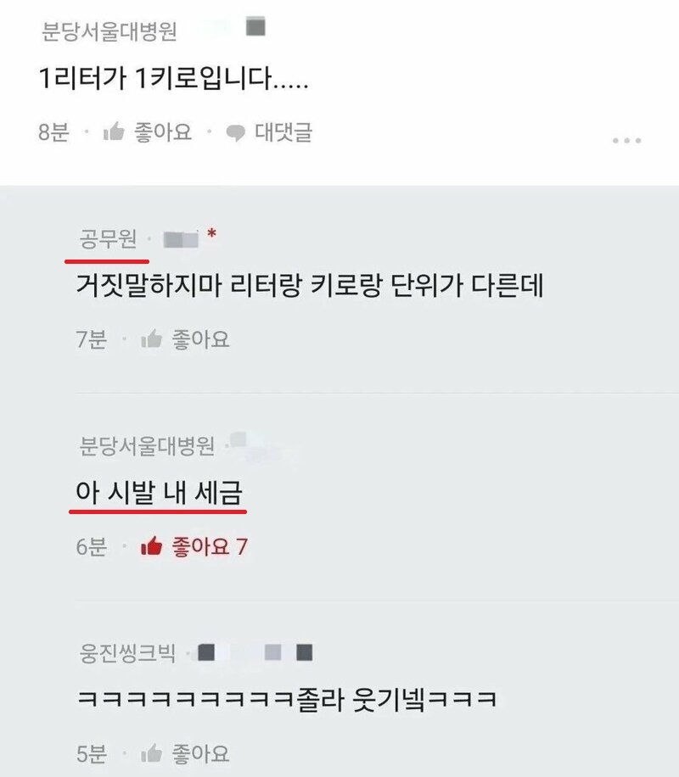Viewport: 679px width, 777px height.
Task: Click the red asterisk next to 공무원
Action: coord(212,233)
